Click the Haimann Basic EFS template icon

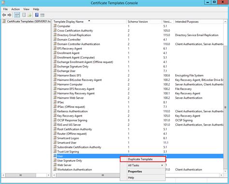point(55,75)
